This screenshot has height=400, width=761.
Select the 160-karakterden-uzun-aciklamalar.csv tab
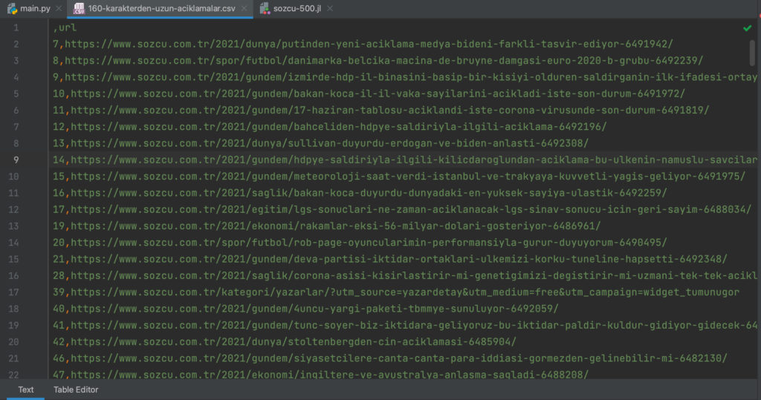[x=161, y=8]
